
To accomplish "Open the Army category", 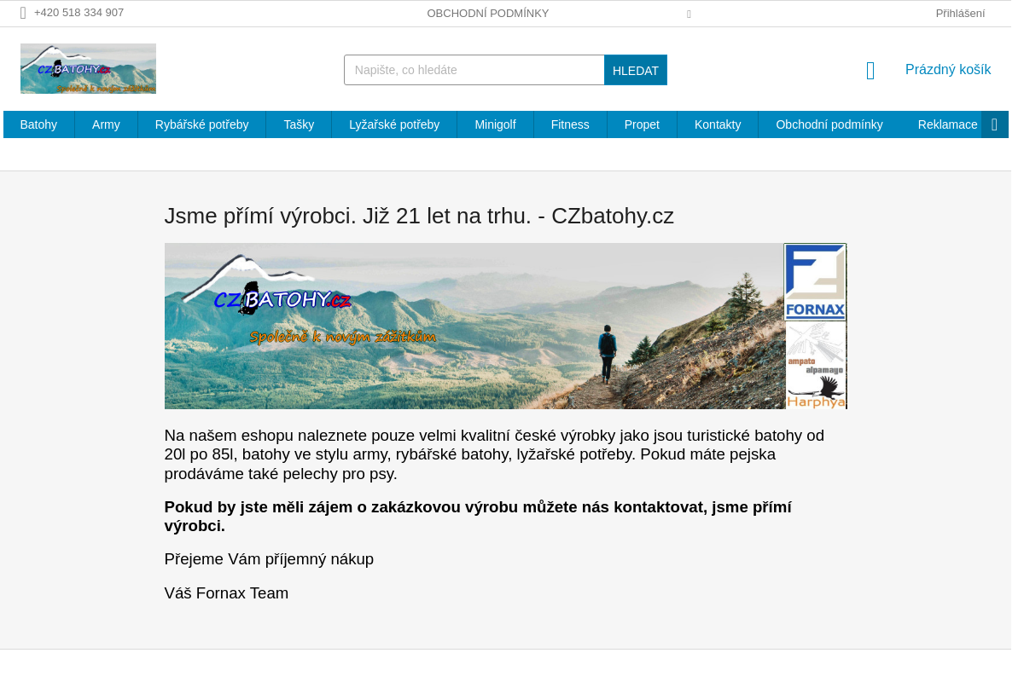I will (x=106, y=124).
